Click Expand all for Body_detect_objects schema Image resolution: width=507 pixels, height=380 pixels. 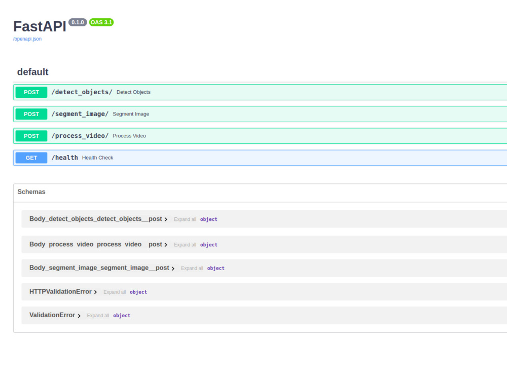coord(185,219)
